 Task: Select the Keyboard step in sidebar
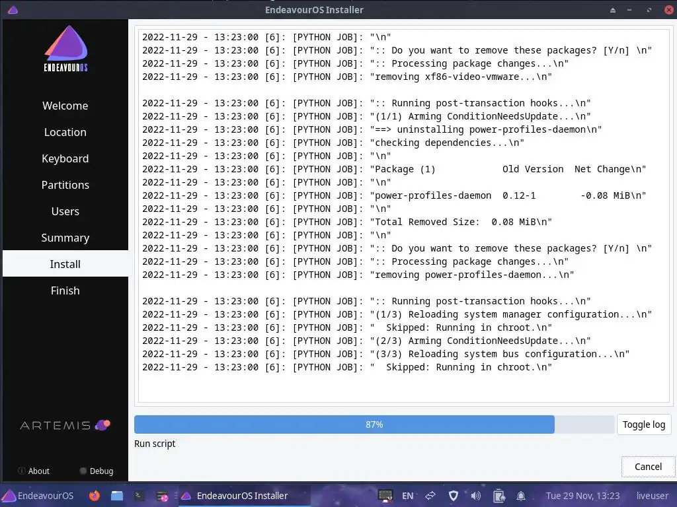65,158
